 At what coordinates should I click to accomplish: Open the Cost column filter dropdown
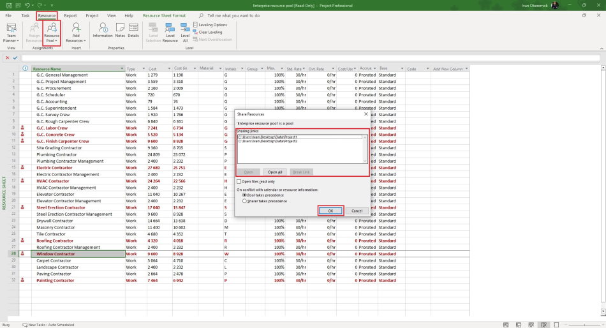169,68
